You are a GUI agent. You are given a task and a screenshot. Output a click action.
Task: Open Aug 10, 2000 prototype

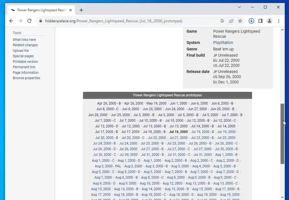coord(150,183)
